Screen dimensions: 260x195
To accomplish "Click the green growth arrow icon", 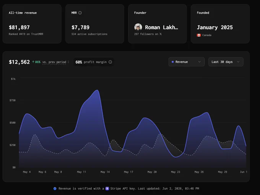I will pos(33,62).
